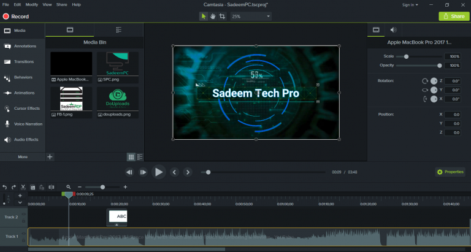Image resolution: width=471 pixels, height=252 pixels.
Task: Open the Annotations panel
Action: click(23, 46)
